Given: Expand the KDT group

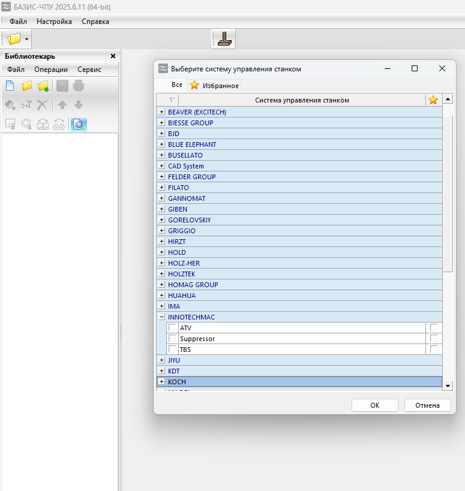Looking at the screenshot, I should (161, 370).
